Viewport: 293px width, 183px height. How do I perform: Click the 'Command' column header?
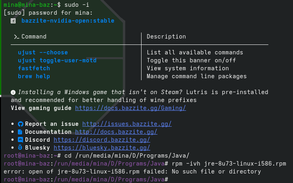[x=34, y=37]
